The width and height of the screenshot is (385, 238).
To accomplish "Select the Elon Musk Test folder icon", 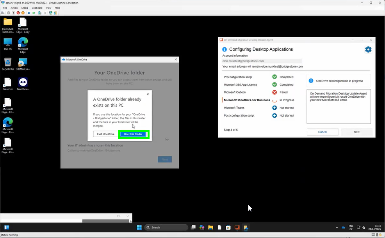I will click(8, 25).
